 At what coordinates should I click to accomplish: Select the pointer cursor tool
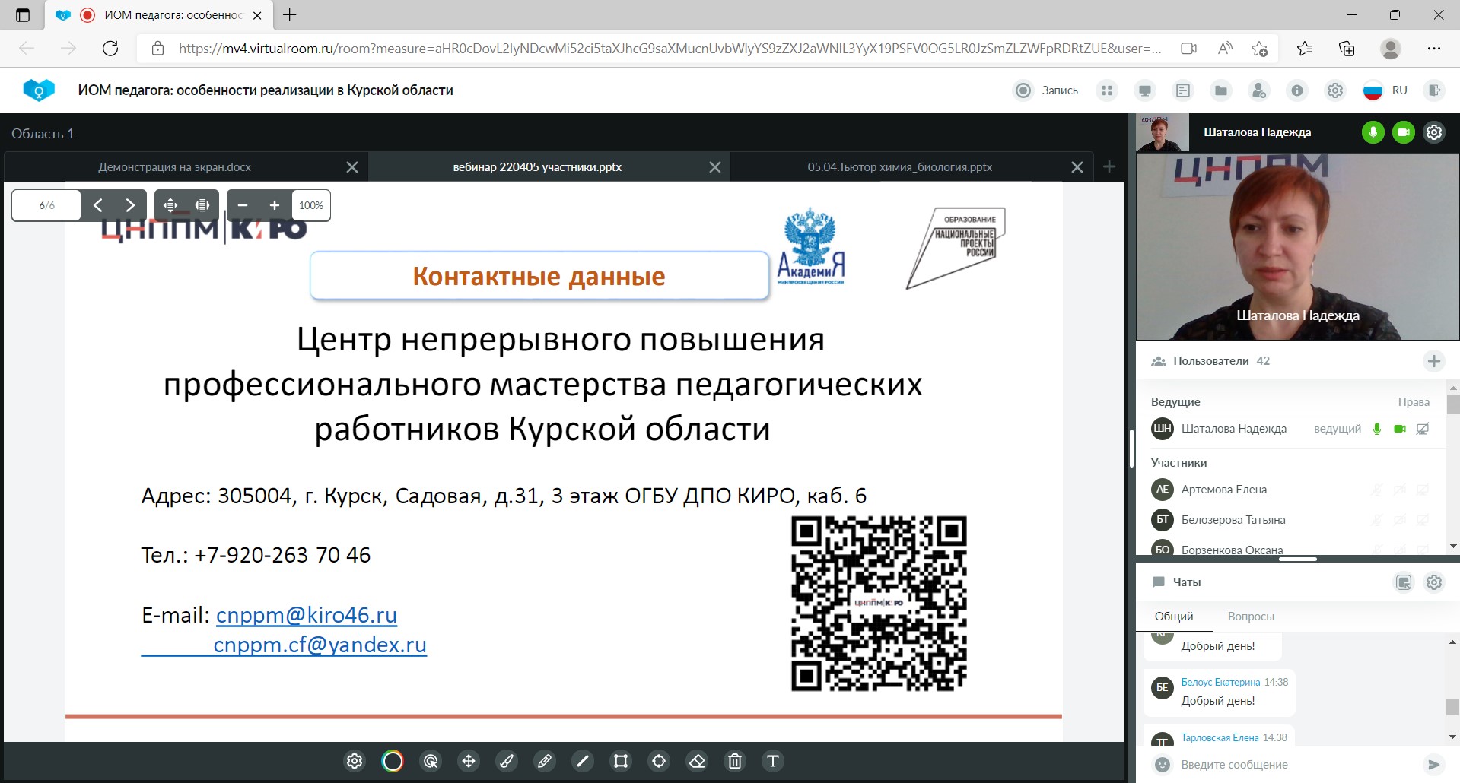431,761
